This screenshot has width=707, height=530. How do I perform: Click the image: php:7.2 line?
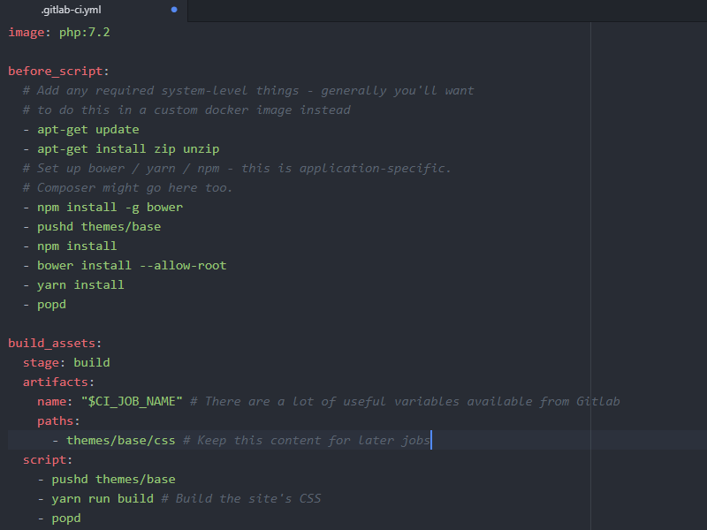pos(53,32)
